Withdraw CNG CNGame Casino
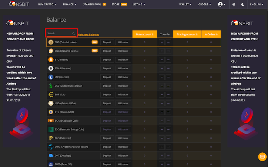The width and height of the screenshot is (268, 167). pos(123,51)
